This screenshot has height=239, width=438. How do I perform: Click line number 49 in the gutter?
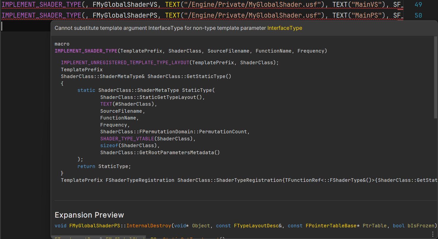(x=418, y=4)
